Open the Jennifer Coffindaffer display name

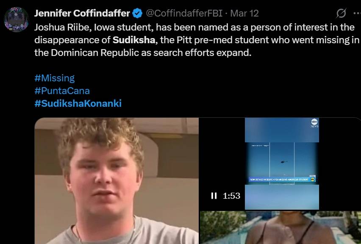point(82,14)
